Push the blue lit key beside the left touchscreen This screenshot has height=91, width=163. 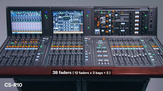click(46, 12)
